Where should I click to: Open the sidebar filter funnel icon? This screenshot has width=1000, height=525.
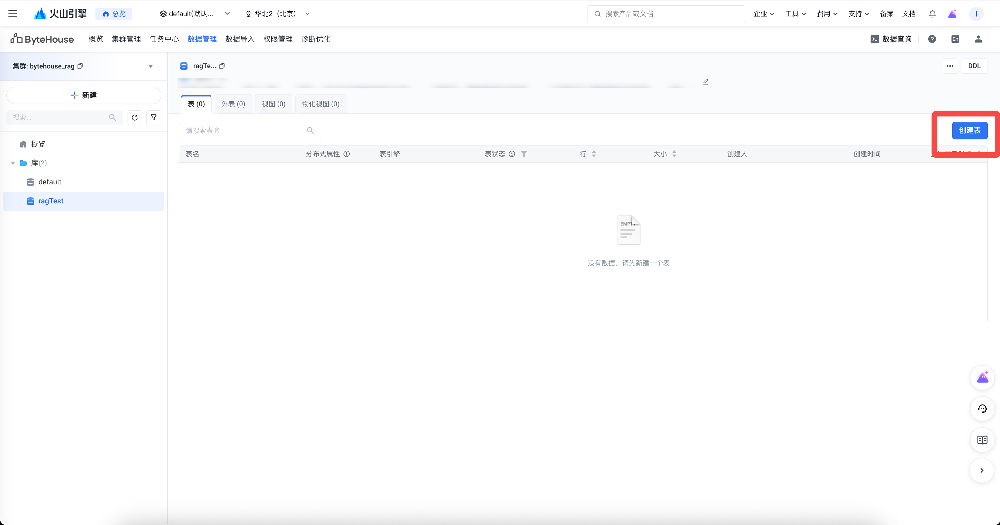coord(154,117)
